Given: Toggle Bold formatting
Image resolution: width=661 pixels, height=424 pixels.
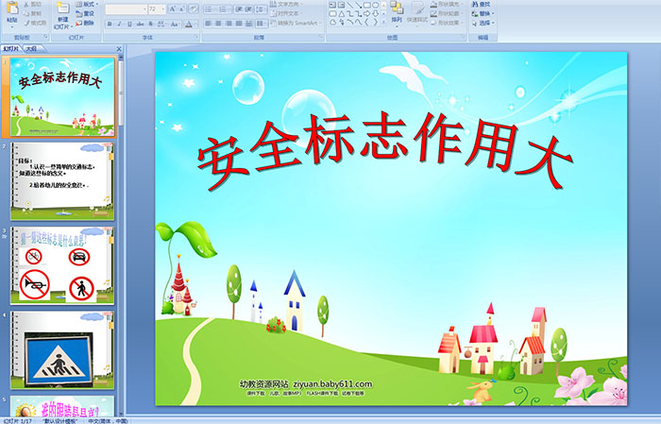Looking at the screenshot, I should coord(110,24).
